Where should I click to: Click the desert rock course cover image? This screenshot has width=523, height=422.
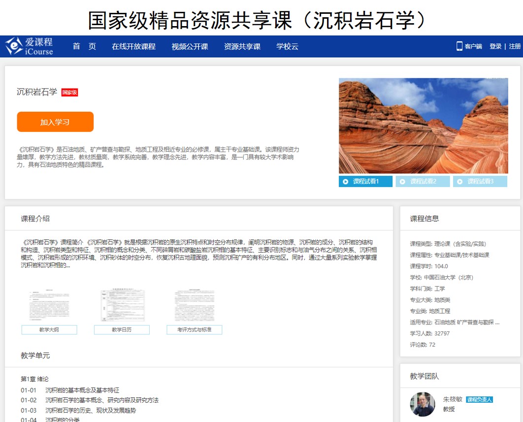point(423,126)
